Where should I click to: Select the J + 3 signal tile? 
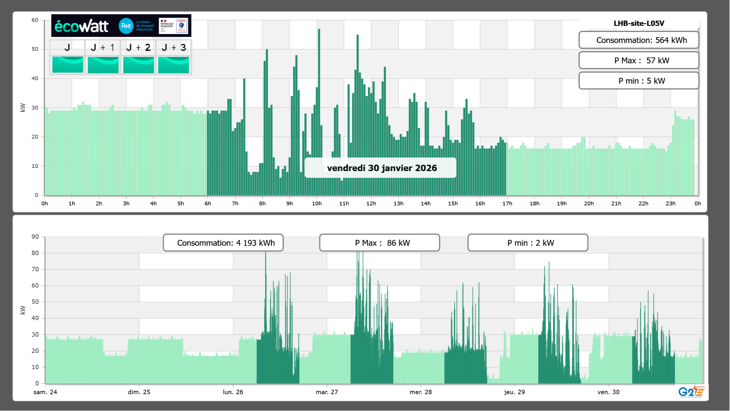click(x=174, y=64)
